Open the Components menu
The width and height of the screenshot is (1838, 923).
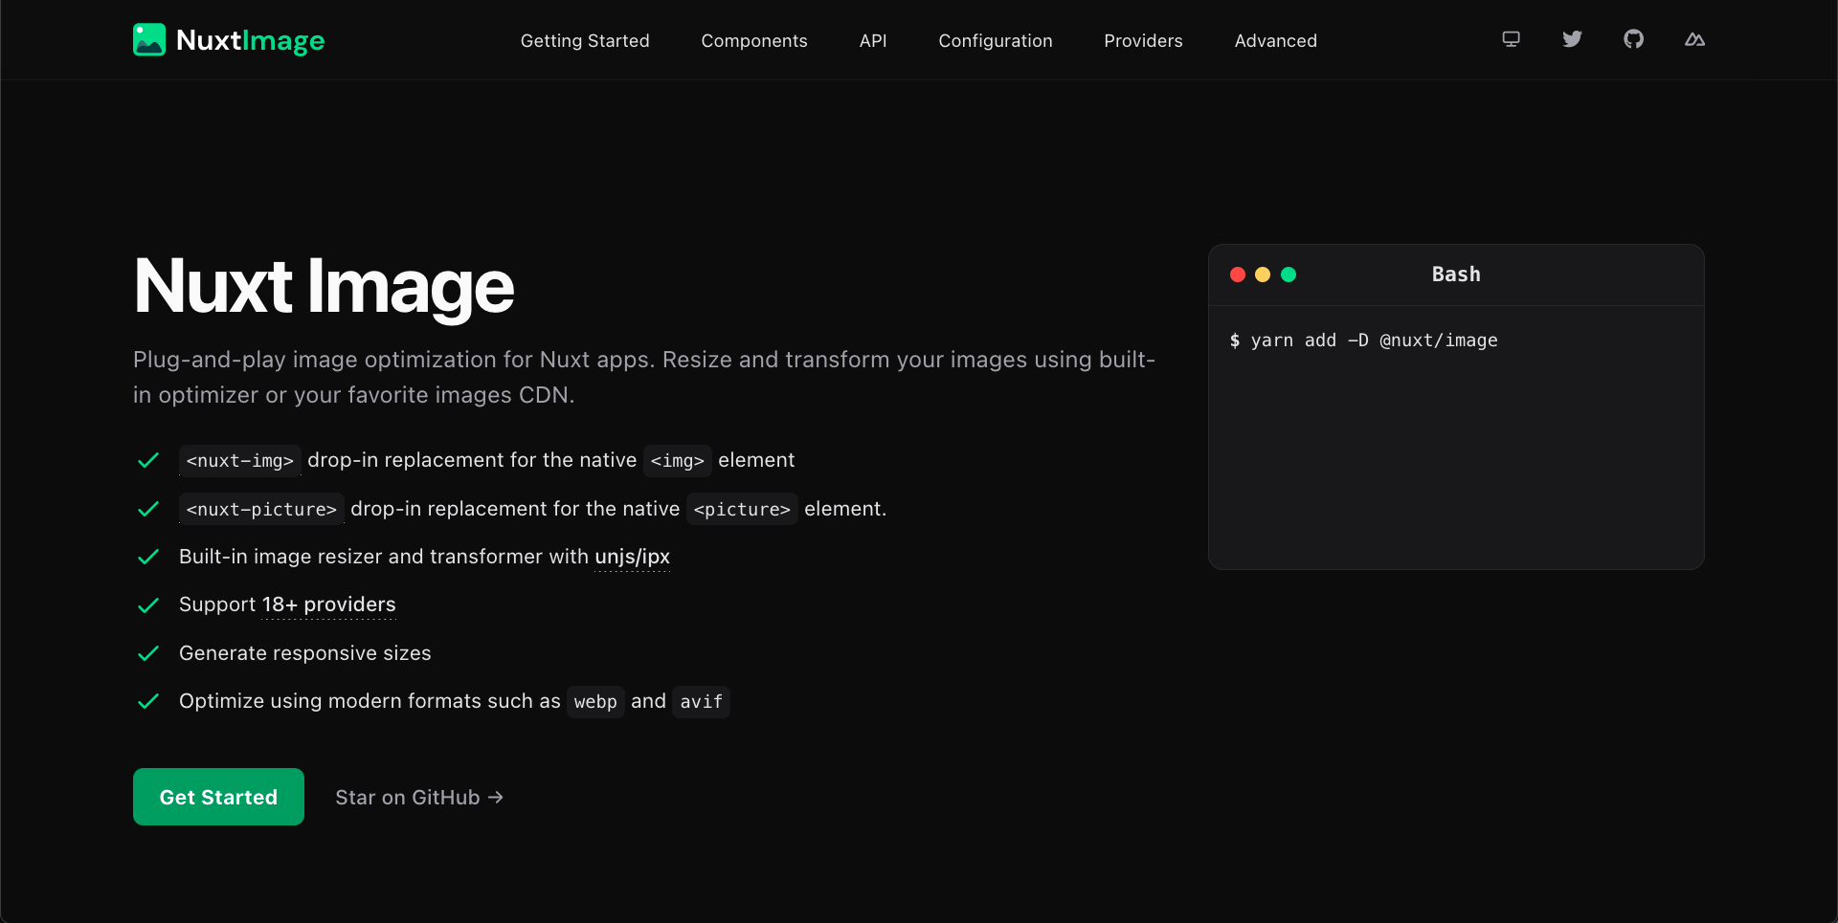[x=754, y=41]
